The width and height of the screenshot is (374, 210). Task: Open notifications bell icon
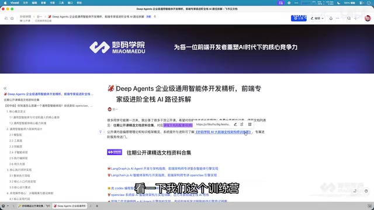[x=331, y=18]
